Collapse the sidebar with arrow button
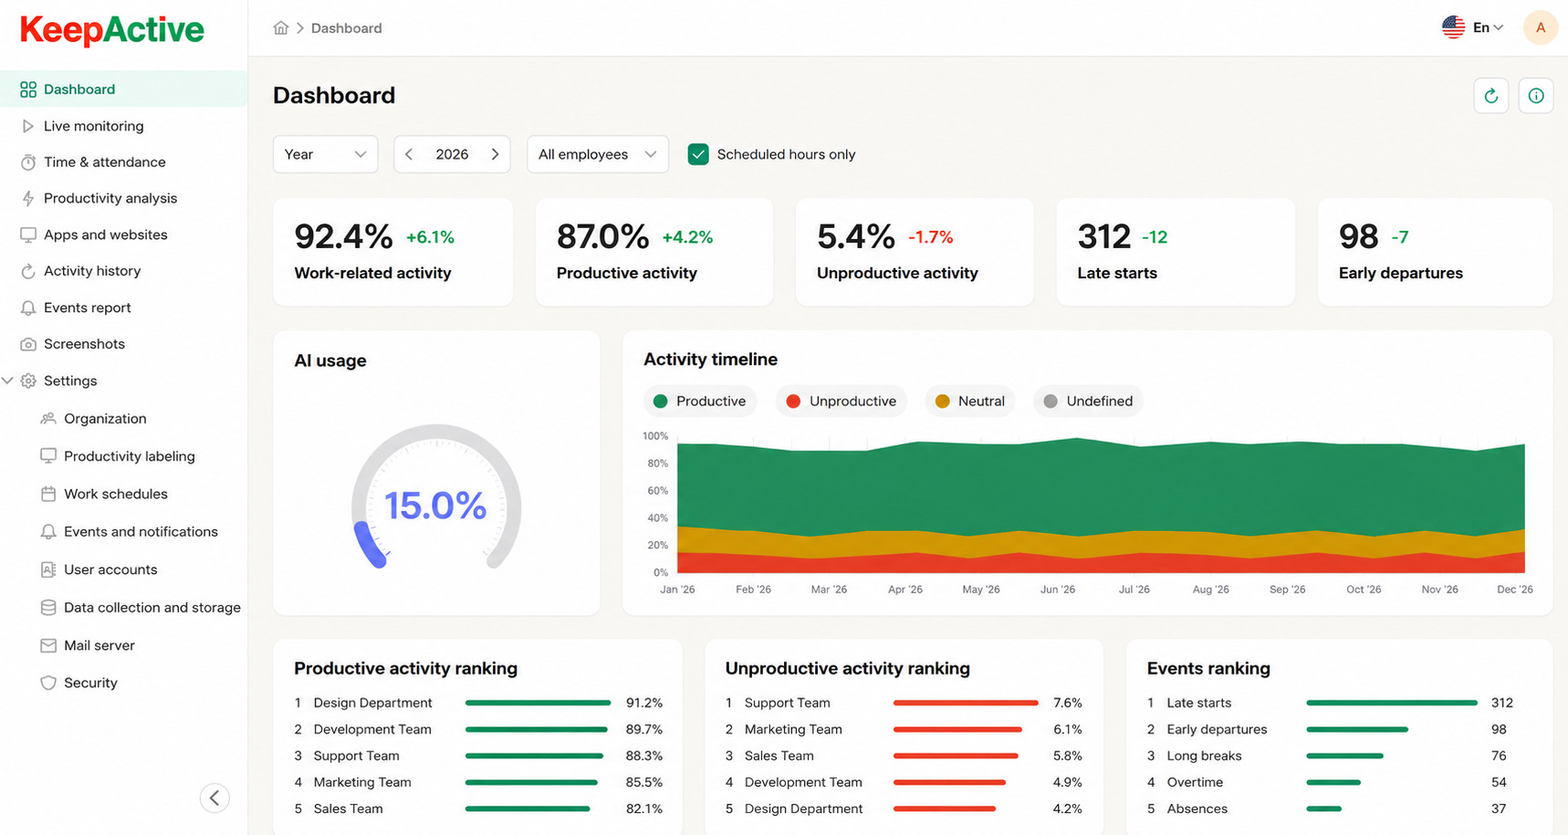The width and height of the screenshot is (1568, 835). [x=214, y=798]
